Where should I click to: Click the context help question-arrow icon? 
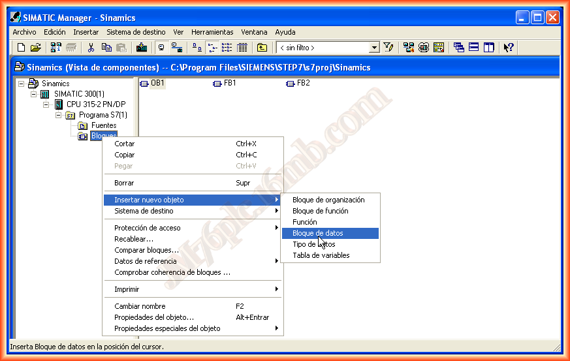click(509, 48)
